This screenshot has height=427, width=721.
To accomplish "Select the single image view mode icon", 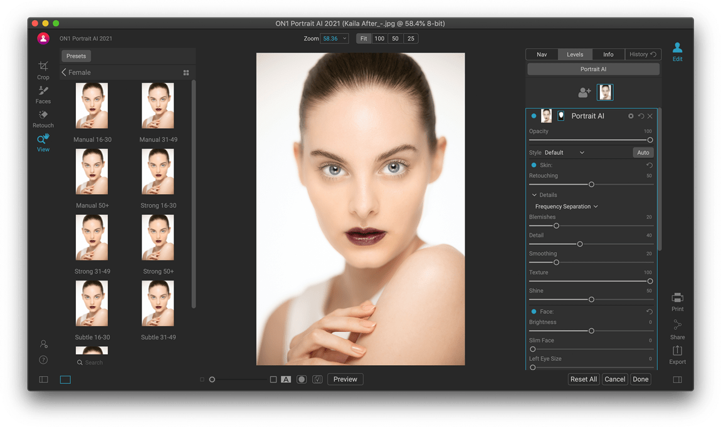I will point(65,379).
